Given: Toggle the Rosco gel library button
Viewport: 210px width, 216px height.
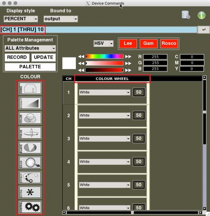Looking at the screenshot, I should coord(169,44).
